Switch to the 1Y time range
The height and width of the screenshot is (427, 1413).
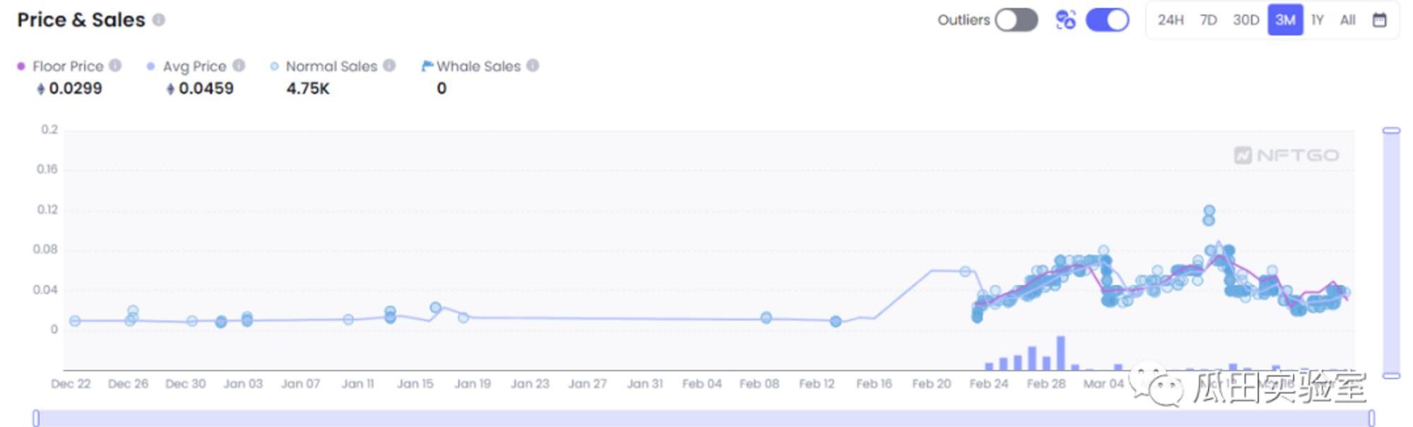tap(1318, 20)
